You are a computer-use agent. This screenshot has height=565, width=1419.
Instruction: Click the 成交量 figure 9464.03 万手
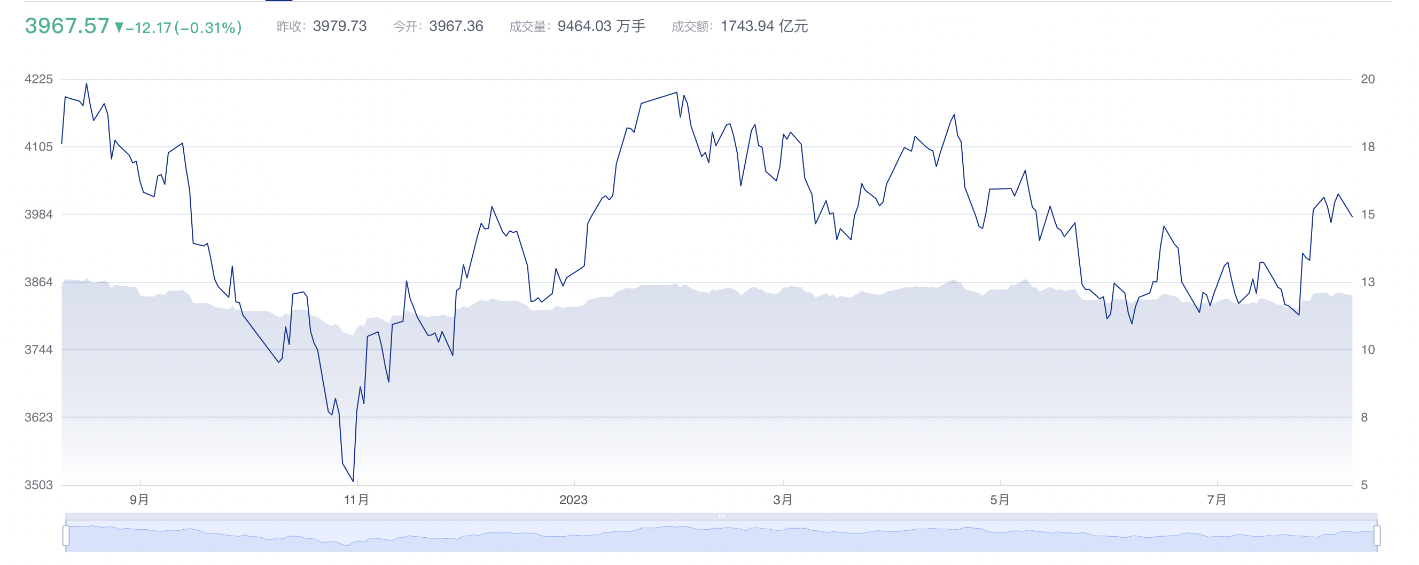(x=601, y=26)
